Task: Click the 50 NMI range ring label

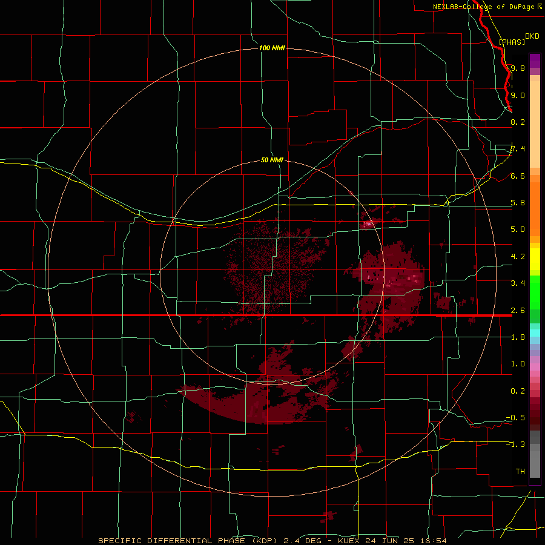Action: (x=272, y=160)
